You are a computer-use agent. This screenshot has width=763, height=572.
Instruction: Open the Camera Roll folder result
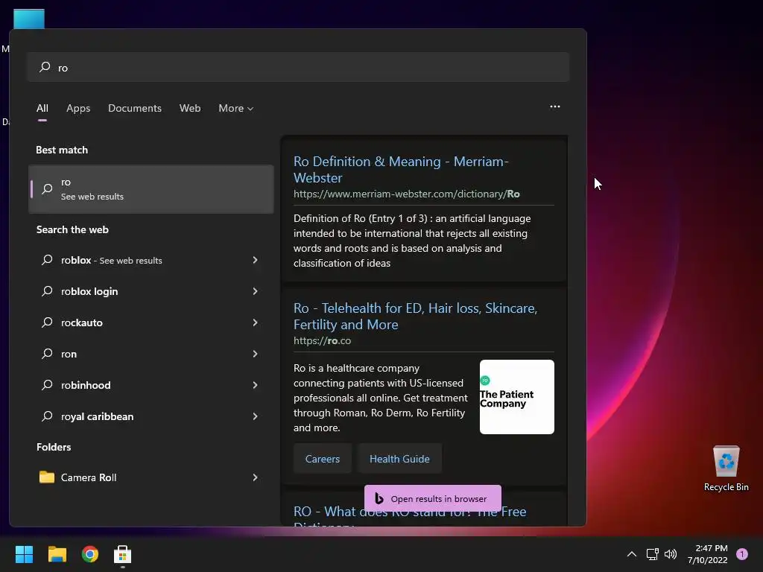pyautogui.click(x=151, y=477)
